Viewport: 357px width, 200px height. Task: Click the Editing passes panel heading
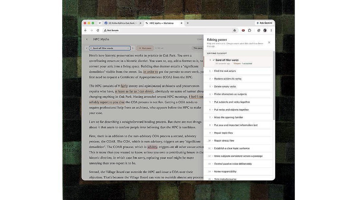tap(217, 39)
